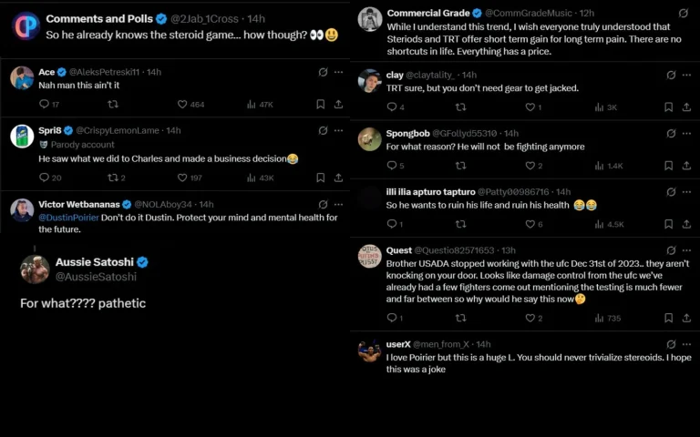Bookmark the Spri8 reply
The image size is (700, 437).
(x=320, y=178)
